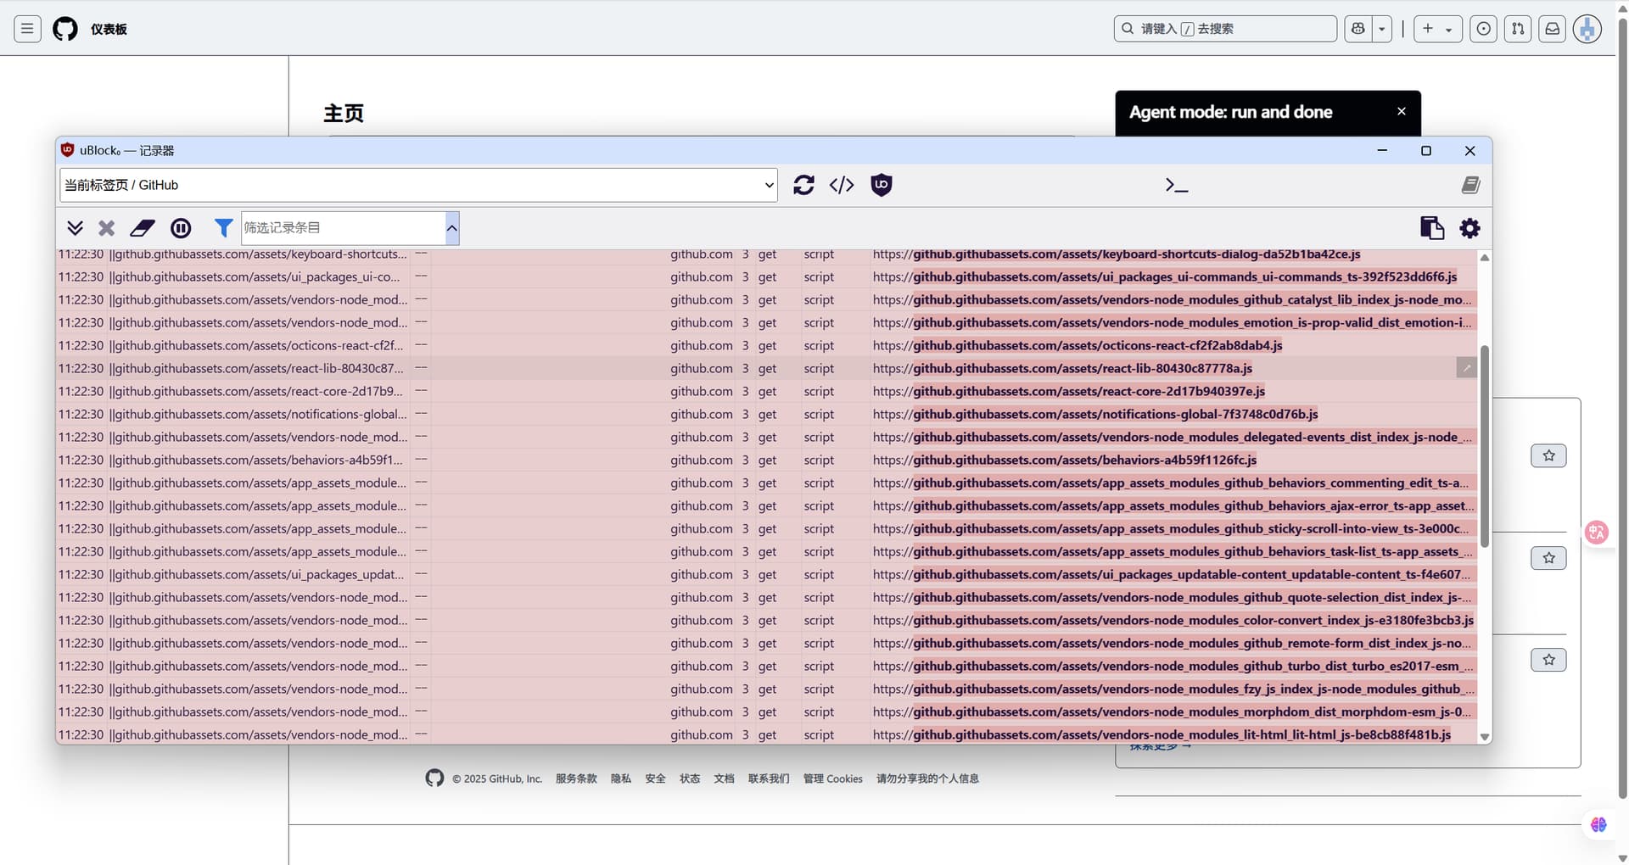Open pull requests icon in header
The height and width of the screenshot is (865, 1629).
point(1518,29)
